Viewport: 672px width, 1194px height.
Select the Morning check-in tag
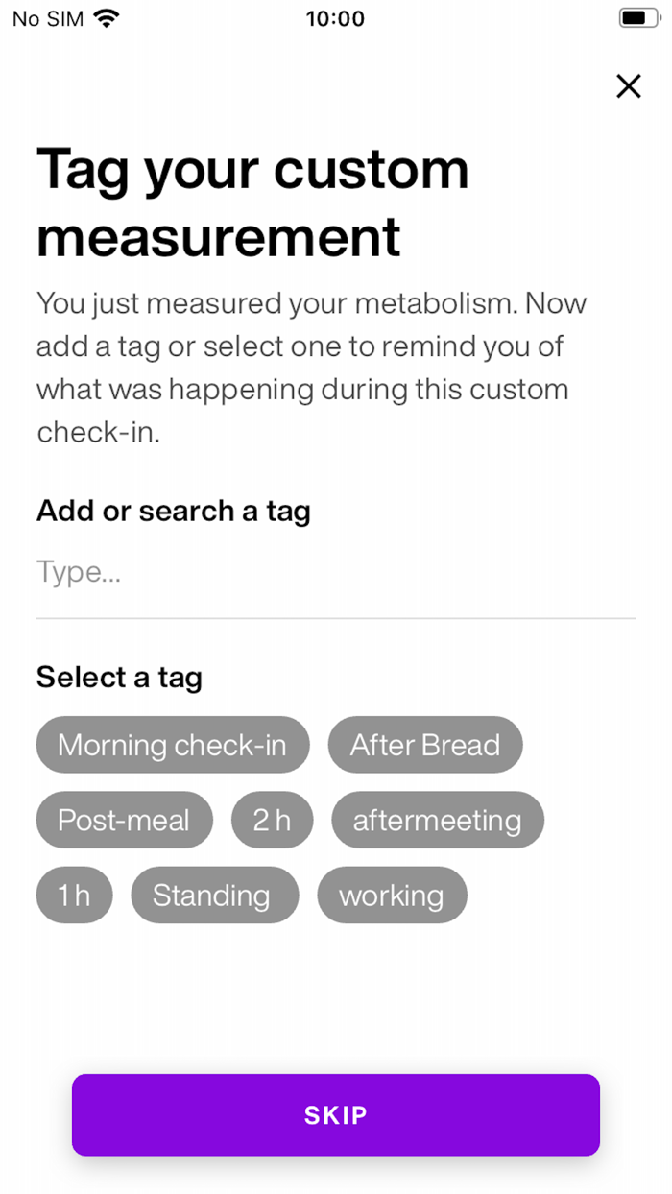click(x=173, y=745)
